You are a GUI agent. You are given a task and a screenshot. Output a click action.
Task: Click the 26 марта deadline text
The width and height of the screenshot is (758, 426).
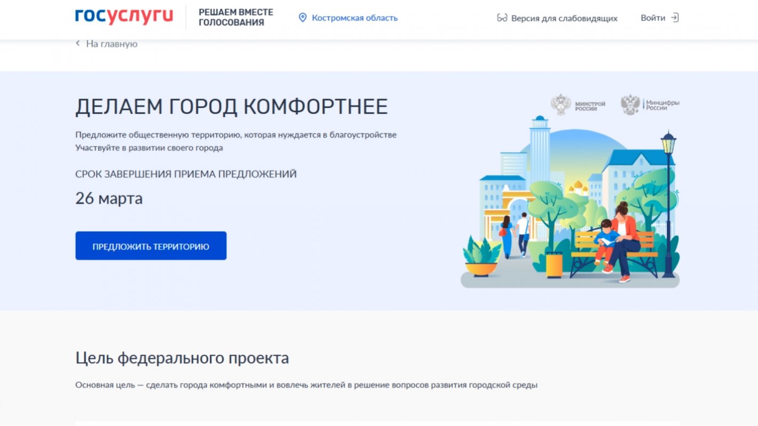tap(110, 198)
